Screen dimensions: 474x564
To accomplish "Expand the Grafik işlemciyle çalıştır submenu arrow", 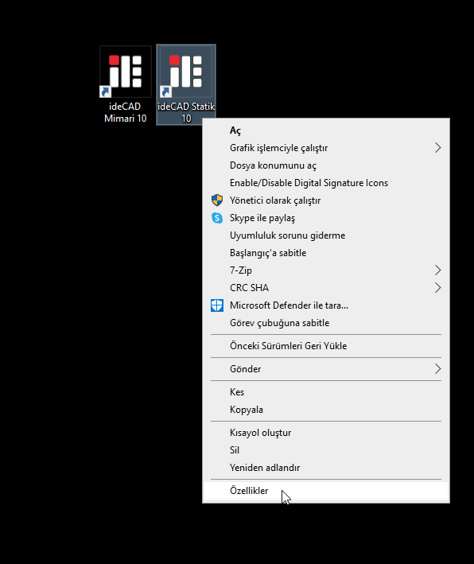I will tap(437, 148).
